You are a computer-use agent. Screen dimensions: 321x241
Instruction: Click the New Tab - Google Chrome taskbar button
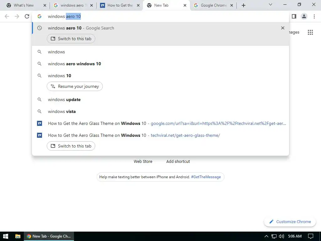[49, 236]
